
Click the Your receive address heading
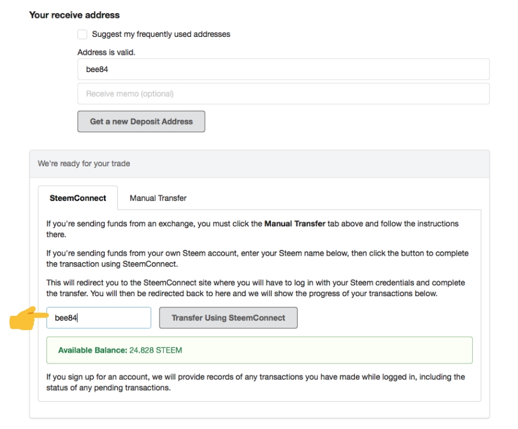[74, 15]
